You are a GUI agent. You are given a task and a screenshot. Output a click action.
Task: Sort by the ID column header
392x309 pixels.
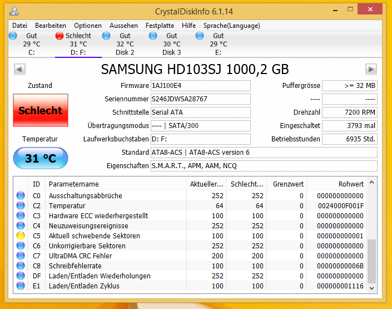coord(36,184)
